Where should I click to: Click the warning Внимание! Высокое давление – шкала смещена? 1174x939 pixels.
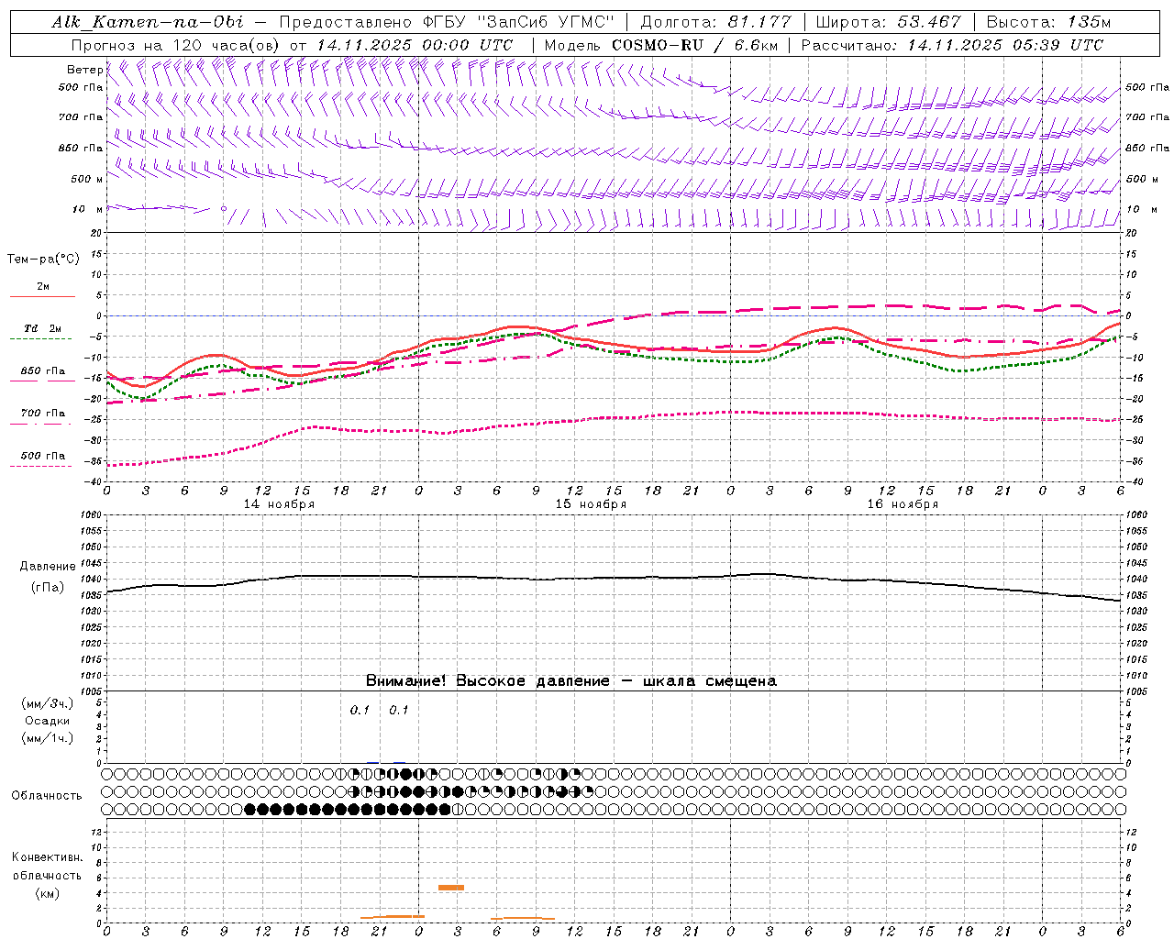click(570, 680)
